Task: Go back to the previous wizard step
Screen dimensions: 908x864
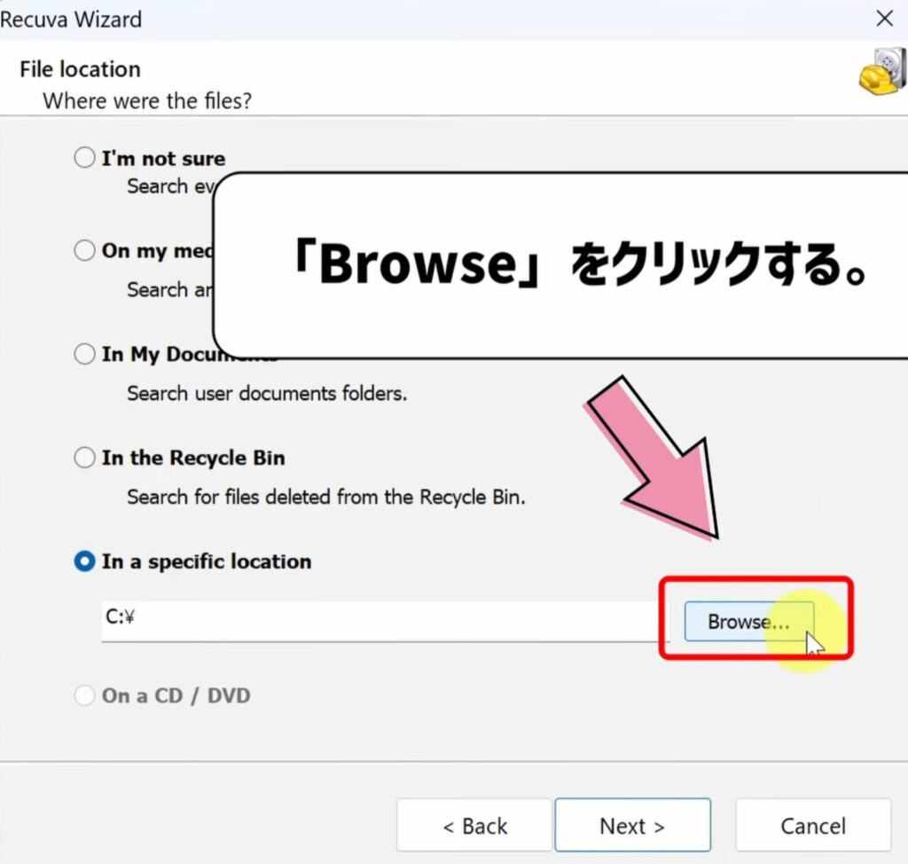Action: tap(474, 825)
